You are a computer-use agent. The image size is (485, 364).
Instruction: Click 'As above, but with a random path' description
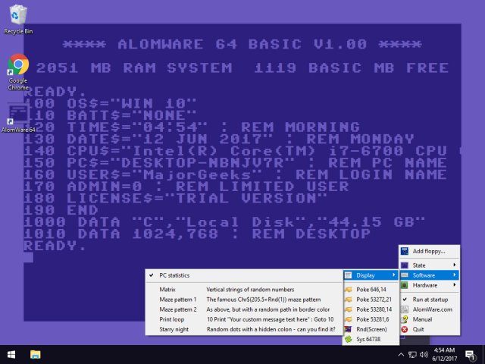(x=268, y=309)
